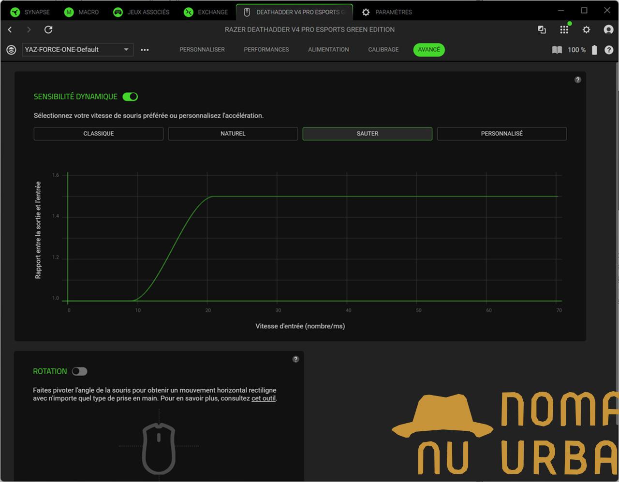Click the profile layers icon beside profile name
The image size is (619, 482).
pos(11,50)
